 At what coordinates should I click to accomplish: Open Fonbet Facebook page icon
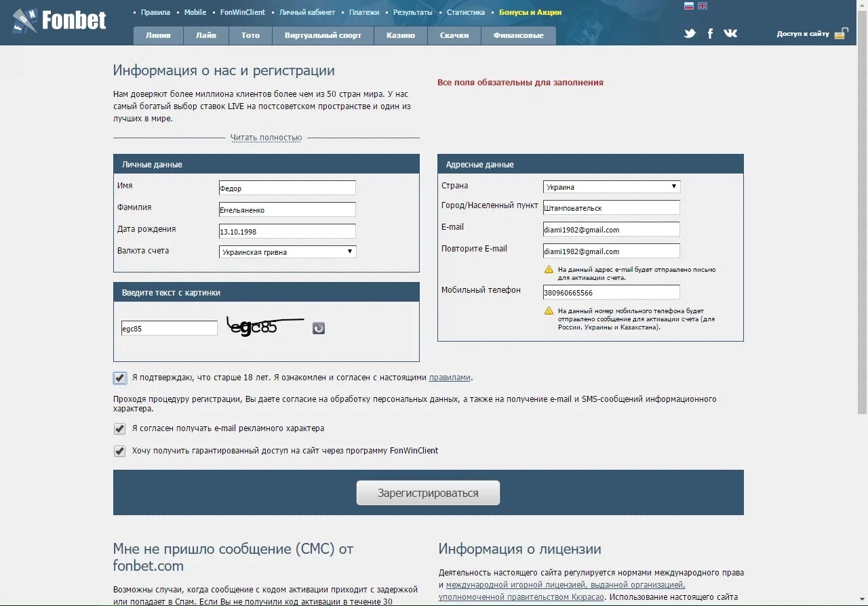pyautogui.click(x=710, y=33)
